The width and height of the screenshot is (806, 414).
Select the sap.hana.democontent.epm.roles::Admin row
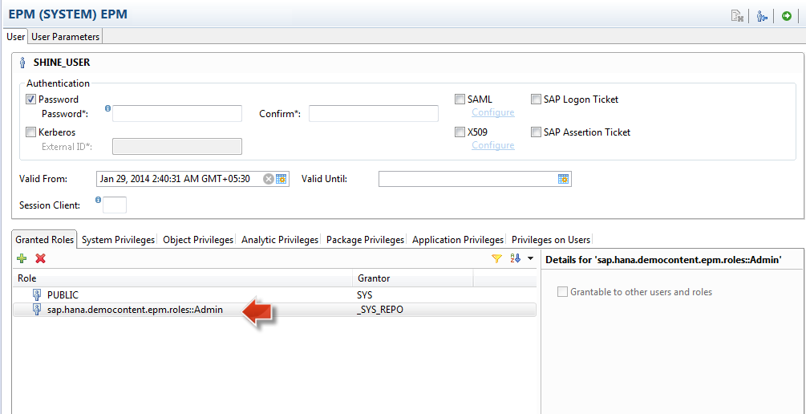[274, 310]
